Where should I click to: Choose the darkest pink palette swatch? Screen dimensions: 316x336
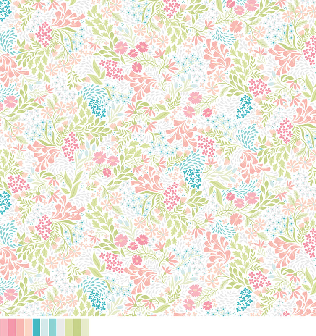pyautogui.click(x=12, y=327)
